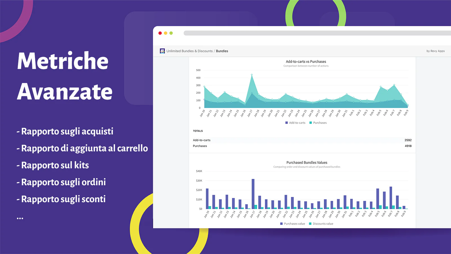
Task: Select the Purchases totals row
Action: click(302, 146)
